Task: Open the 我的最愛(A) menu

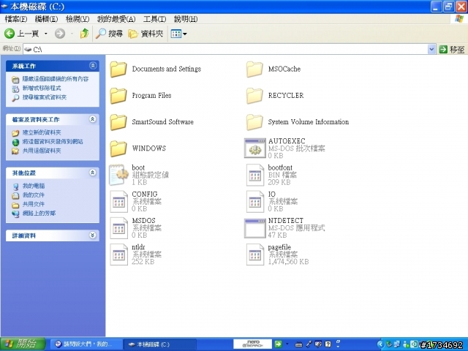Action: 116,19
